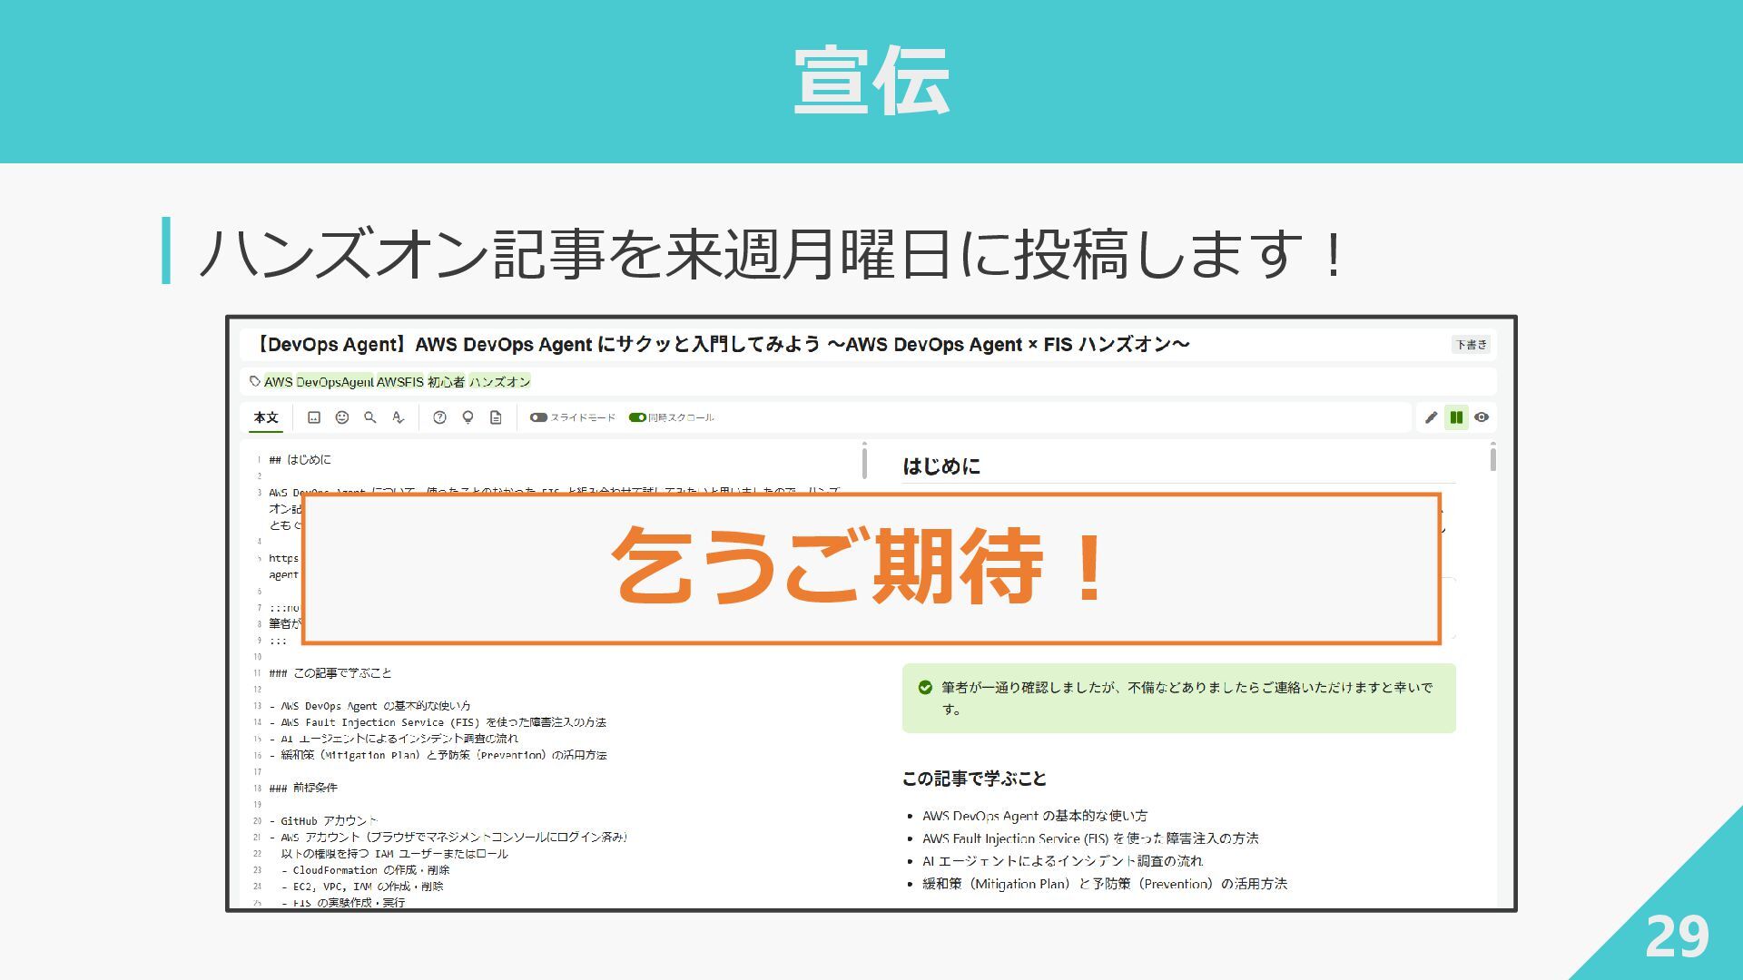
Task: Switch to preview-only eye view
Action: 1482,417
